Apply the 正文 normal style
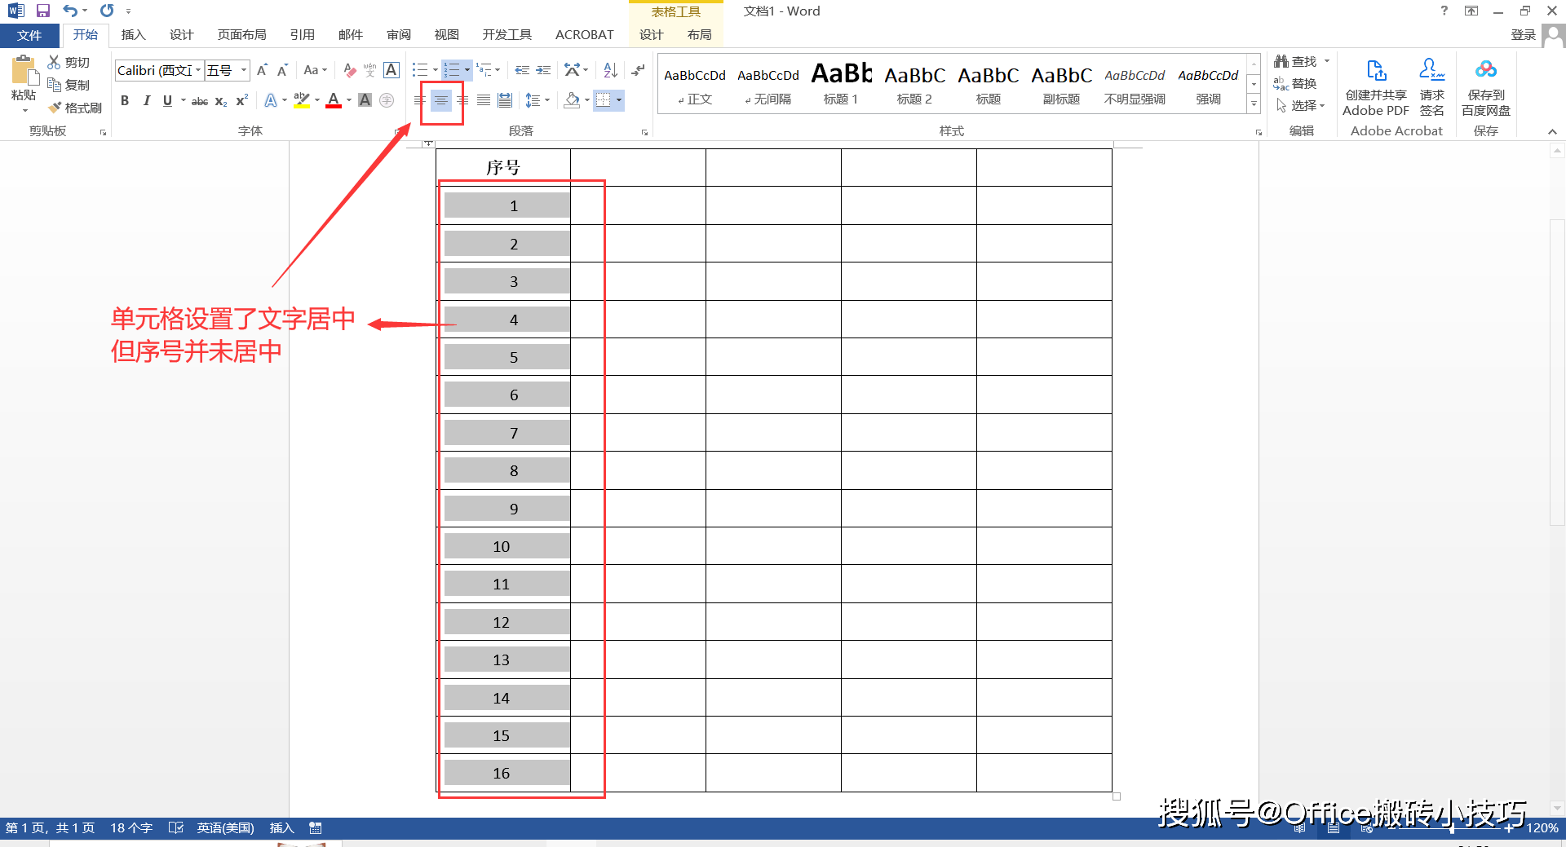Image resolution: width=1566 pixels, height=847 pixels. 695,83
